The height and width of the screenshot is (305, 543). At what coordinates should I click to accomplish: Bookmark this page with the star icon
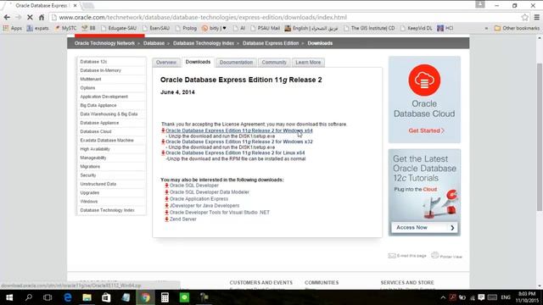tap(525, 17)
